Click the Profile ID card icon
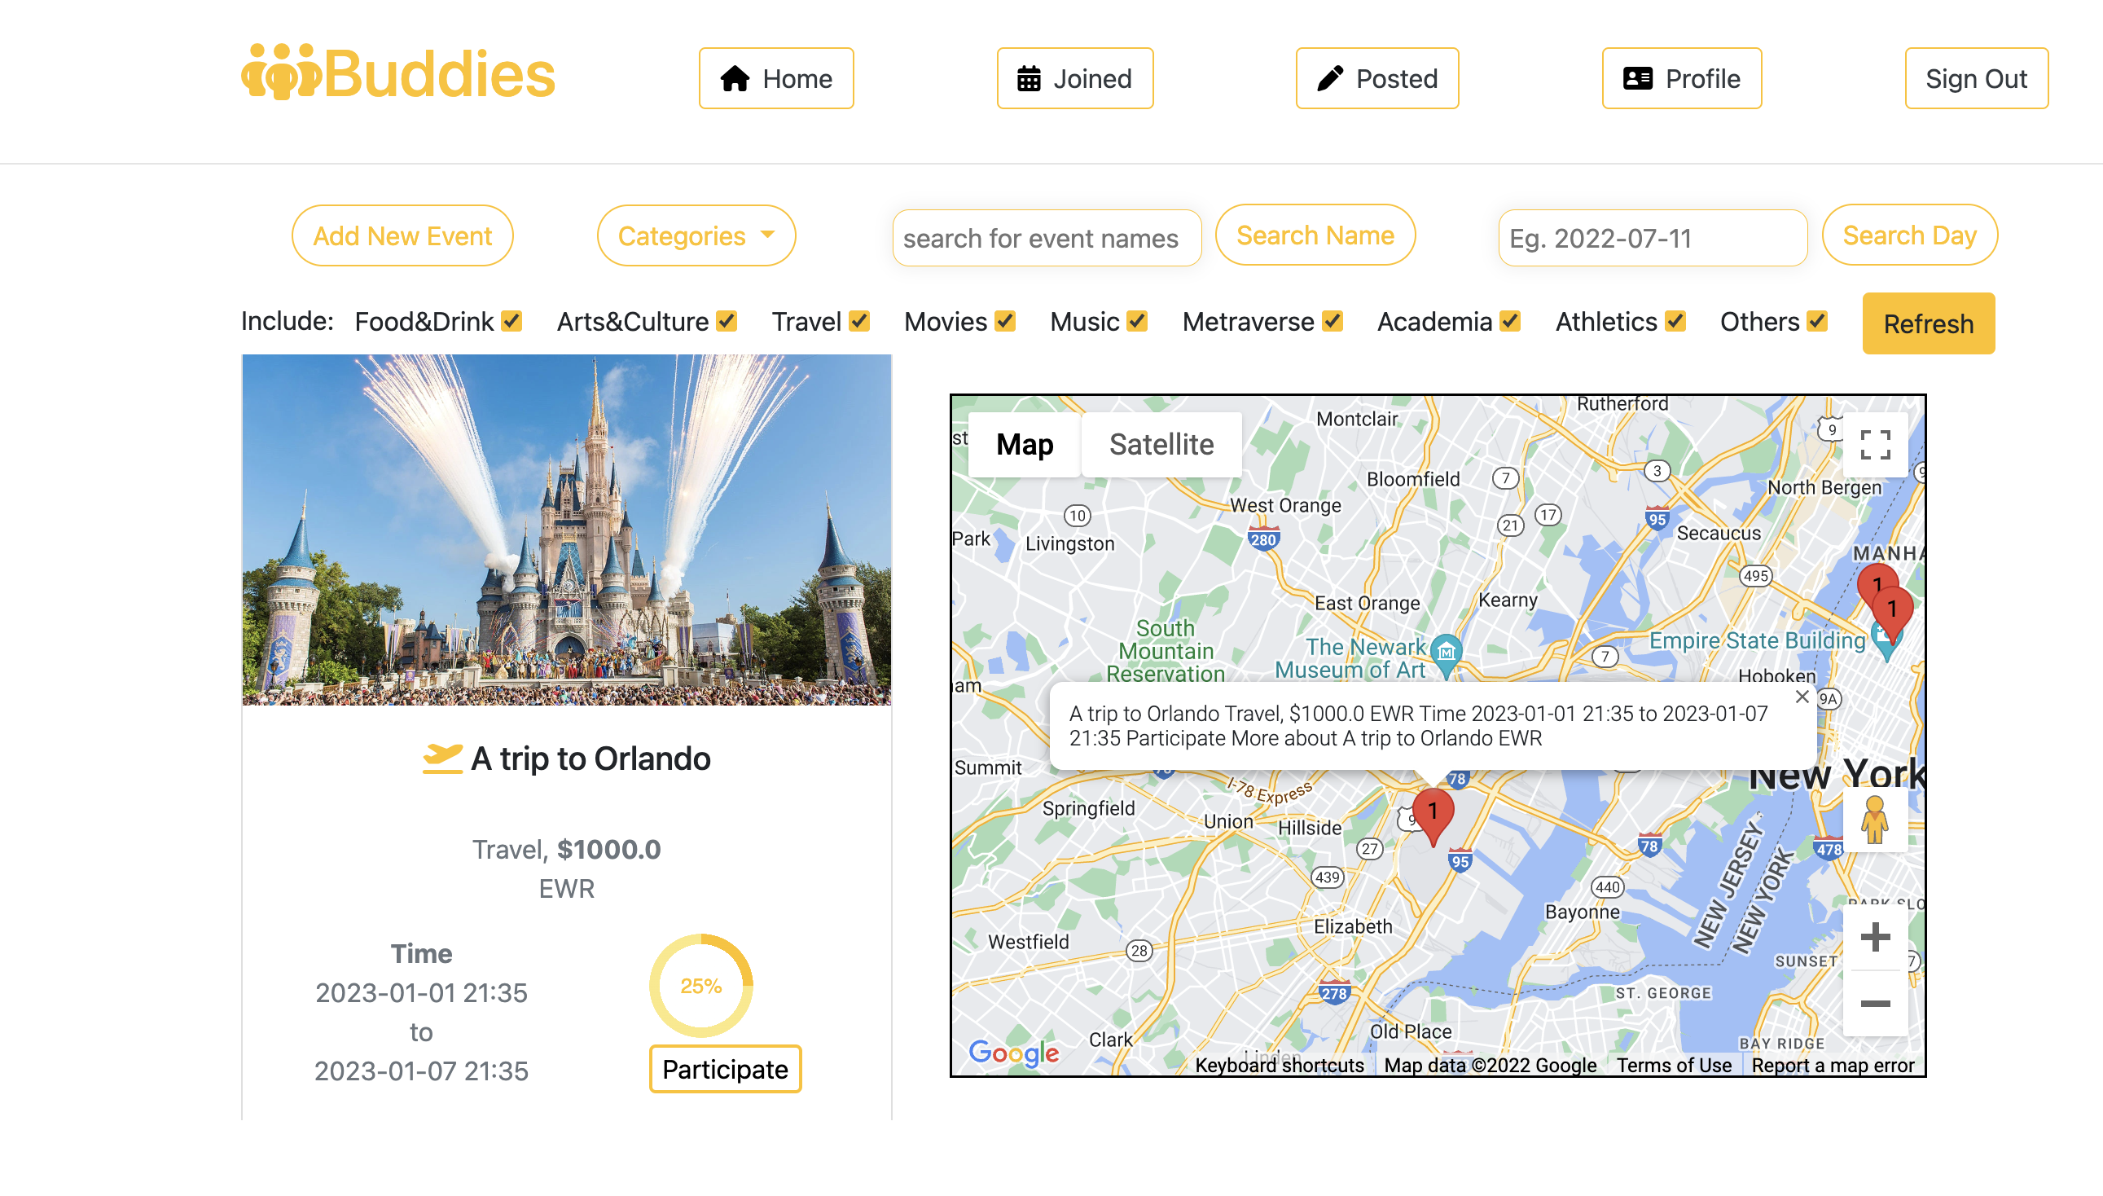The width and height of the screenshot is (2103, 1196). 1637,78
